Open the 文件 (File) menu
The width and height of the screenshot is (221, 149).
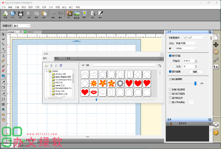tap(4, 7)
